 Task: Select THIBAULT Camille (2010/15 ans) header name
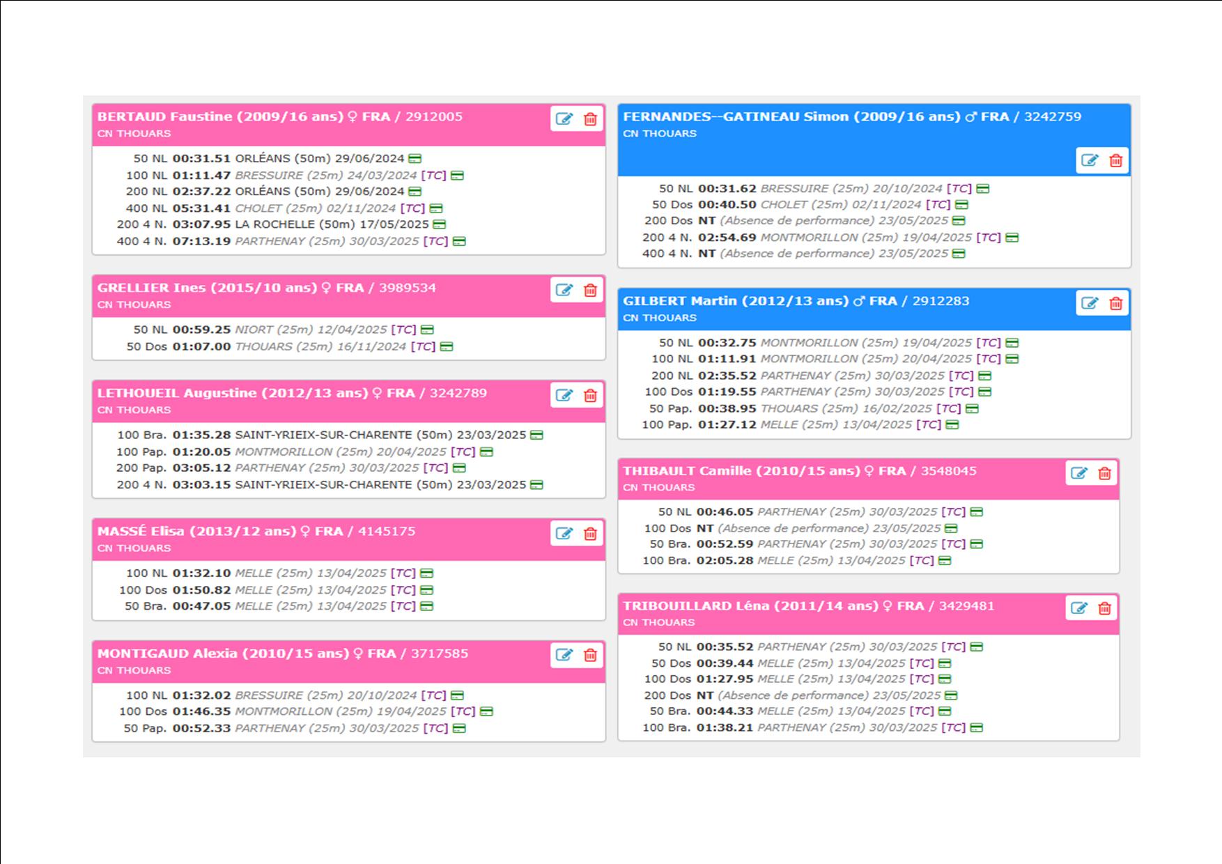(x=741, y=471)
